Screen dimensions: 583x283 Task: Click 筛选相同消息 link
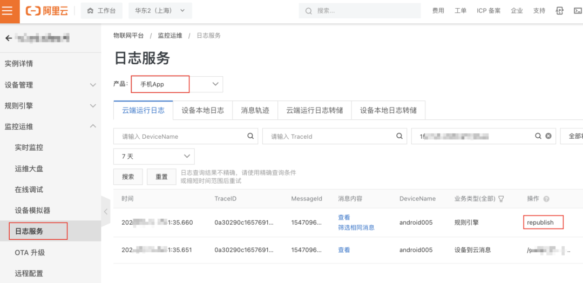pos(356,227)
